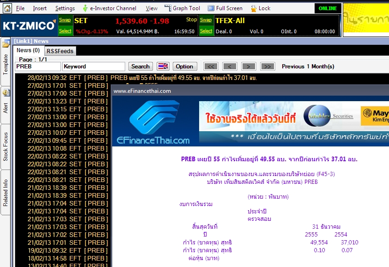Click the Home icon in menu bar
This screenshot has height=267, width=389.
(7, 8)
